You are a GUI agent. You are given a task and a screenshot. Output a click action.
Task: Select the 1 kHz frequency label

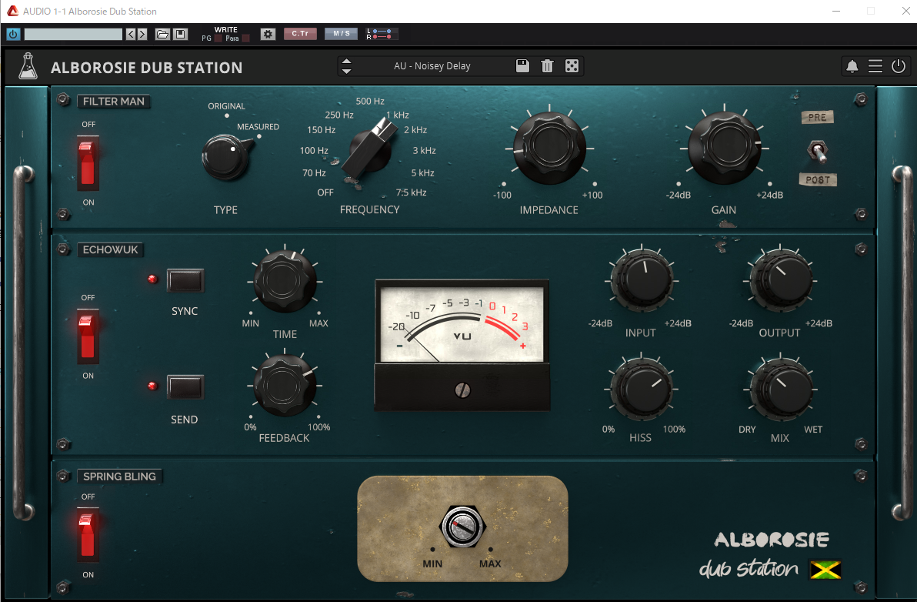pos(397,115)
